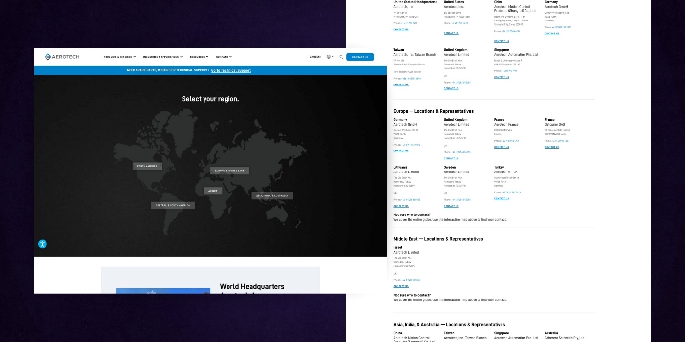Follow the Go To Technical Support link

[x=230, y=70]
